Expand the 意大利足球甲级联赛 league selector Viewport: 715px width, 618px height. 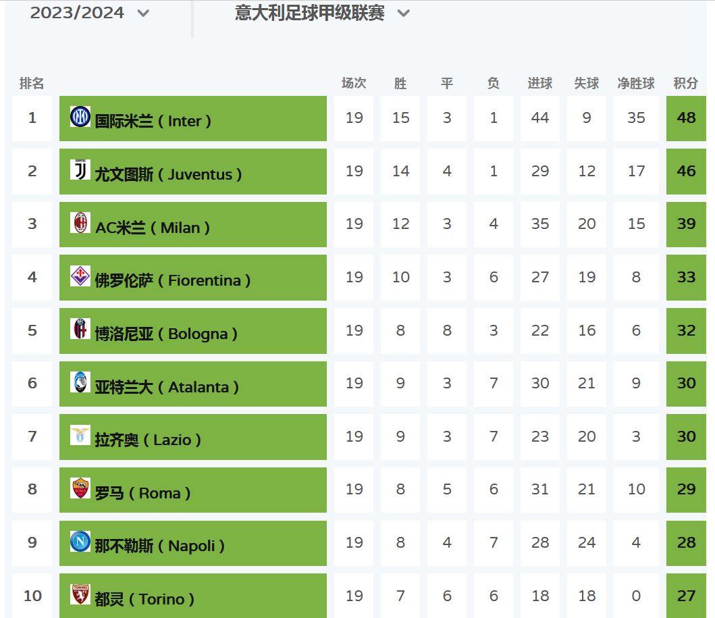coord(322,13)
